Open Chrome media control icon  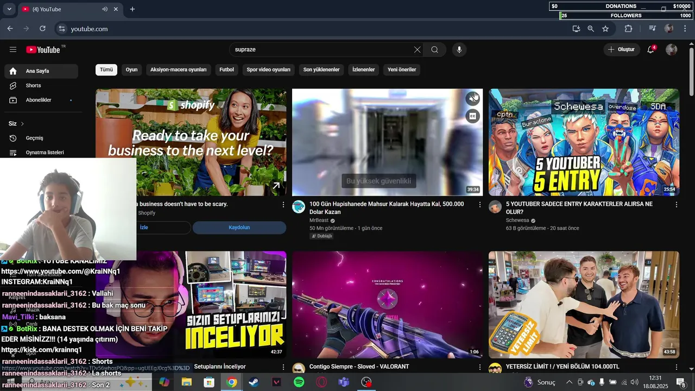[x=653, y=29]
